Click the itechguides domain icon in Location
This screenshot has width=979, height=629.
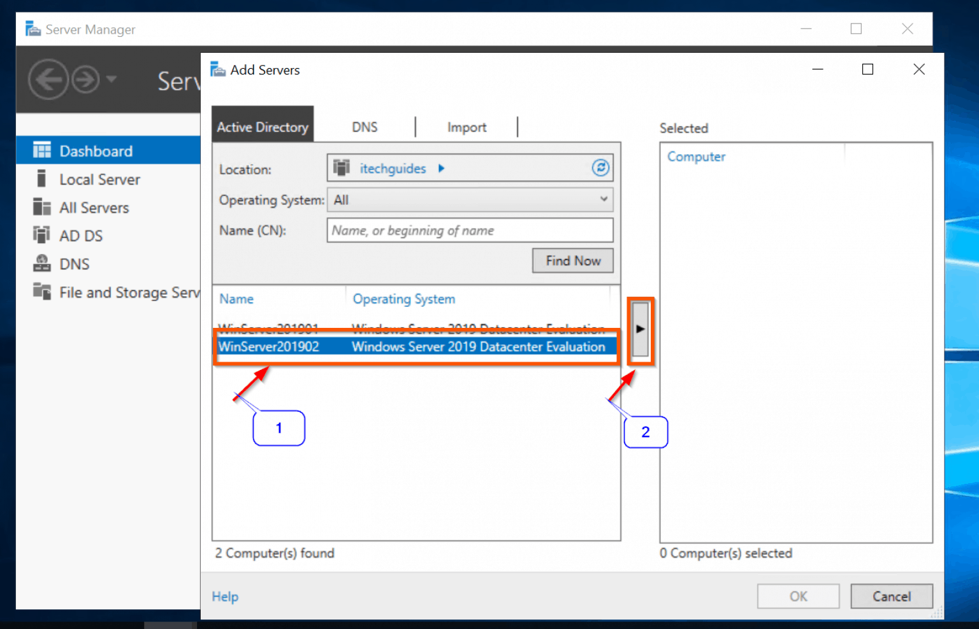pos(342,167)
